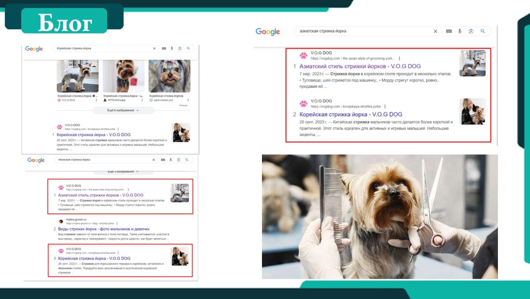Click the paw favicon of result 2 in the 'азиатская' window
The width and height of the screenshot is (530, 299).
303,104
